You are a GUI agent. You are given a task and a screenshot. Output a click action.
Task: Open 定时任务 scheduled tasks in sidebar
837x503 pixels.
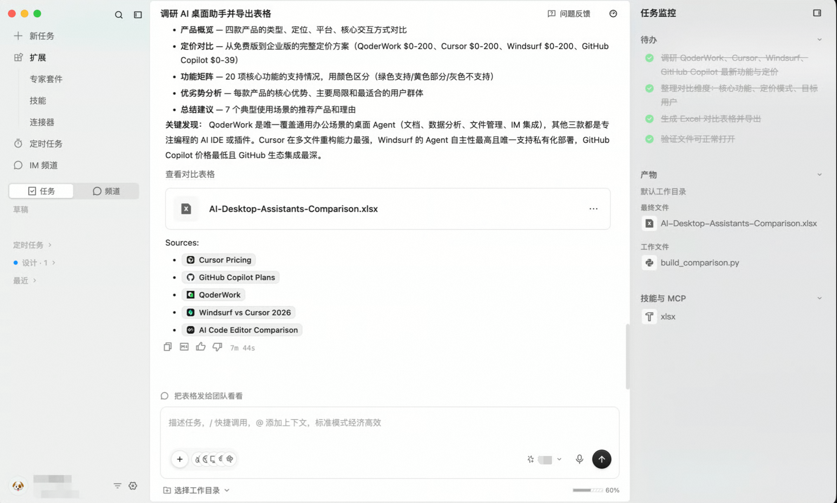[38, 143]
